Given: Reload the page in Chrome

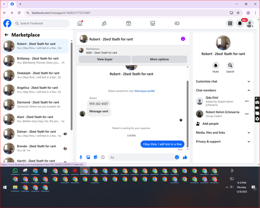Looking at the screenshot, I should [19, 13].
